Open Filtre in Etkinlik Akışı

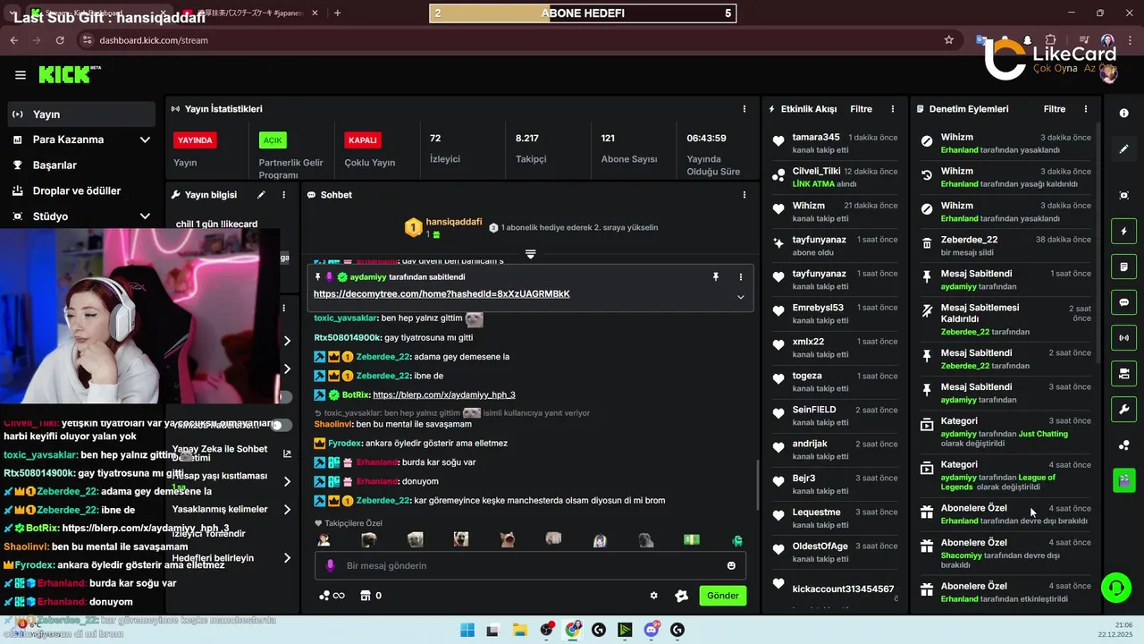[x=861, y=109]
